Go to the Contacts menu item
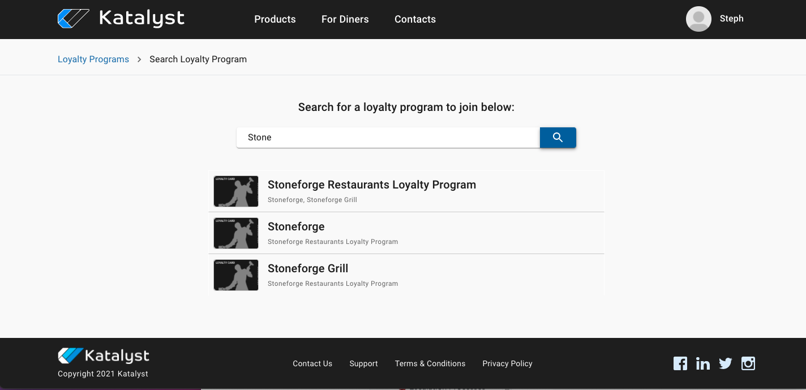The image size is (806, 390). [415, 19]
